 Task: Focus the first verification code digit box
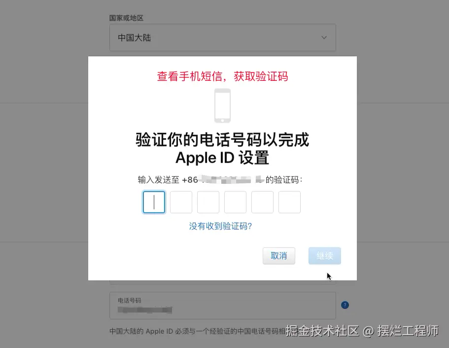pyautogui.click(x=154, y=202)
